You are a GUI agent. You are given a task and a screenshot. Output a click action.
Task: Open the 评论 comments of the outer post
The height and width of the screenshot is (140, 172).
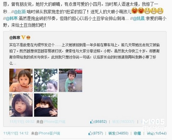point(157,133)
